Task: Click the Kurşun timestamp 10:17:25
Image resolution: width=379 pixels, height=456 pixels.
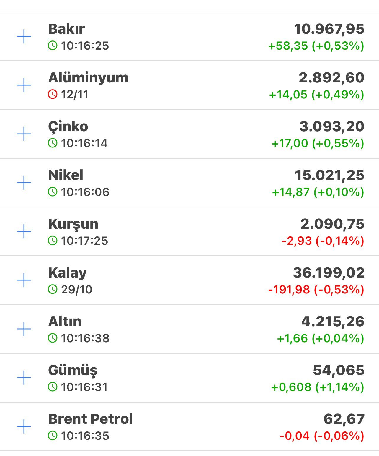Action: tap(84, 241)
